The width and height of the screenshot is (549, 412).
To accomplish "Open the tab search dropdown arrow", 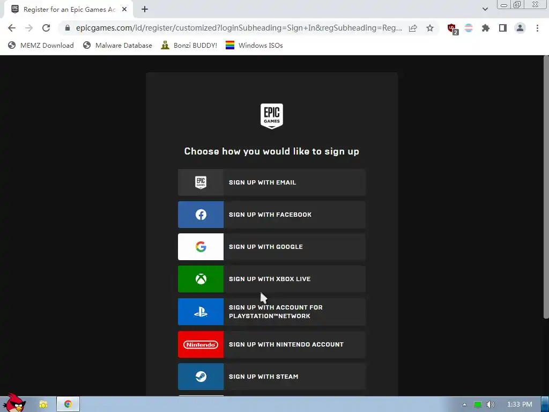I will pos(485,9).
